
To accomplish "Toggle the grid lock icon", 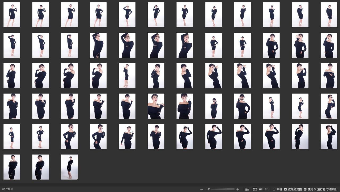I will click(x=247, y=189).
